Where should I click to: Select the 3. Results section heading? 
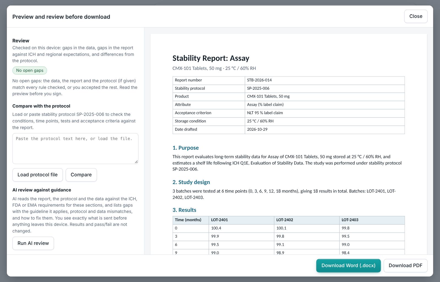[x=184, y=210]
